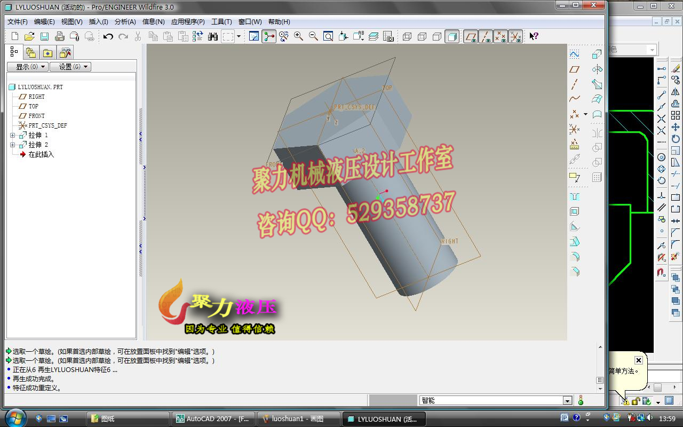The height and width of the screenshot is (427, 683).
Task: Click the Refit object to screen icon
Action: pyautogui.click(x=328, y=36)
